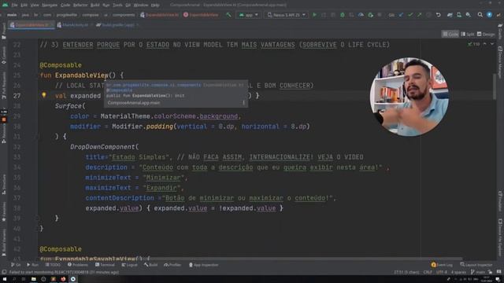504x283 pixels.
Task: Click the Sync Project with Gradle icon
Action: 450,15
